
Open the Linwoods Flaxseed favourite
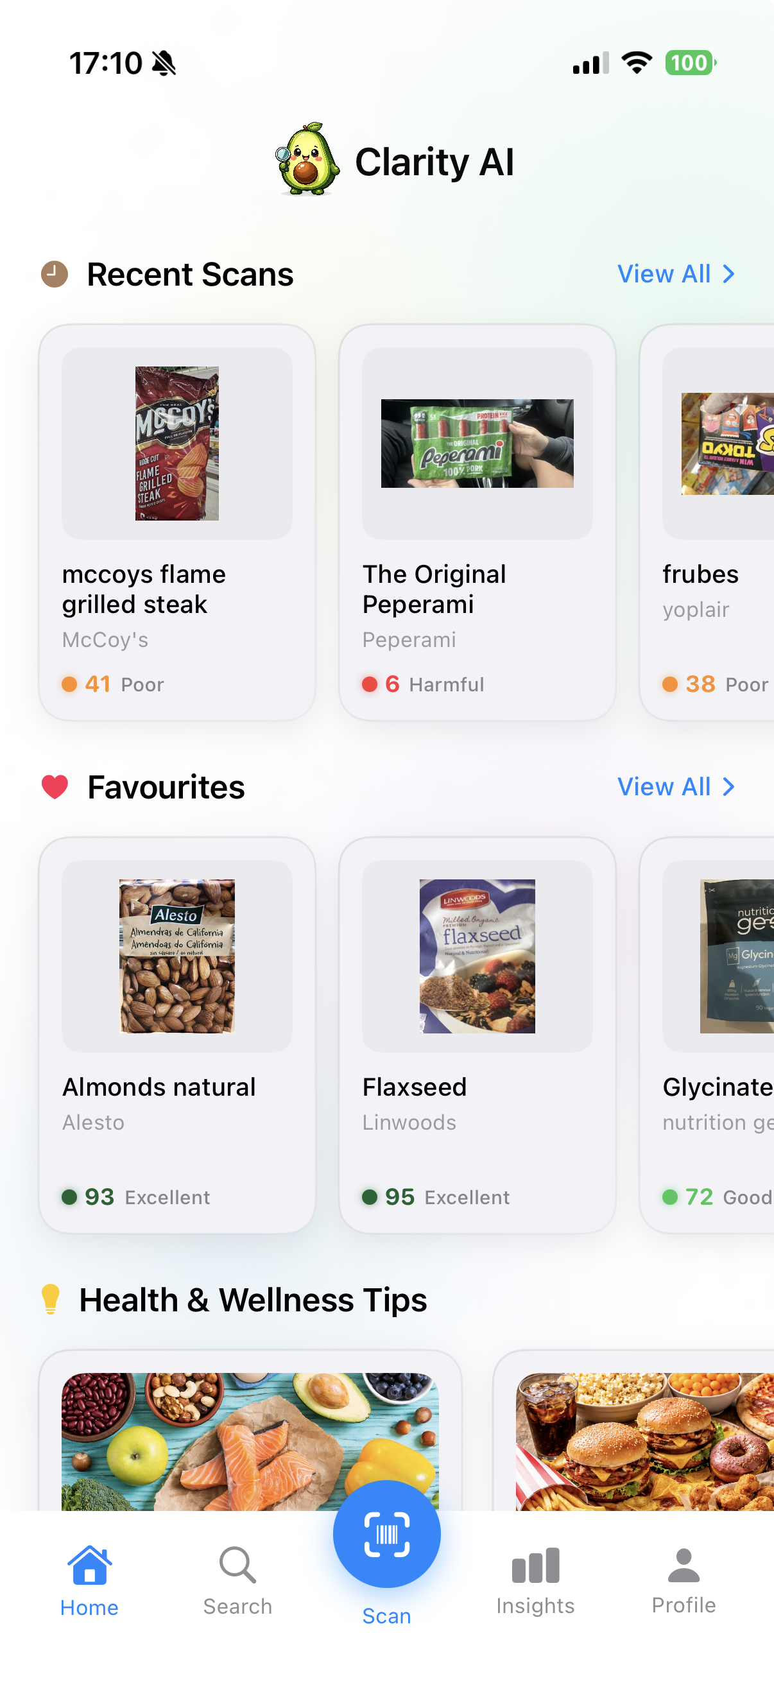click(477, 1035)
